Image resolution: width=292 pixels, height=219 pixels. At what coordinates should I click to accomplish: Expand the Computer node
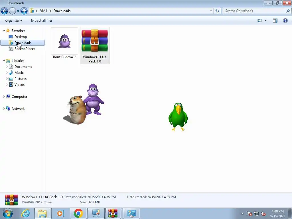pos(4,96)
